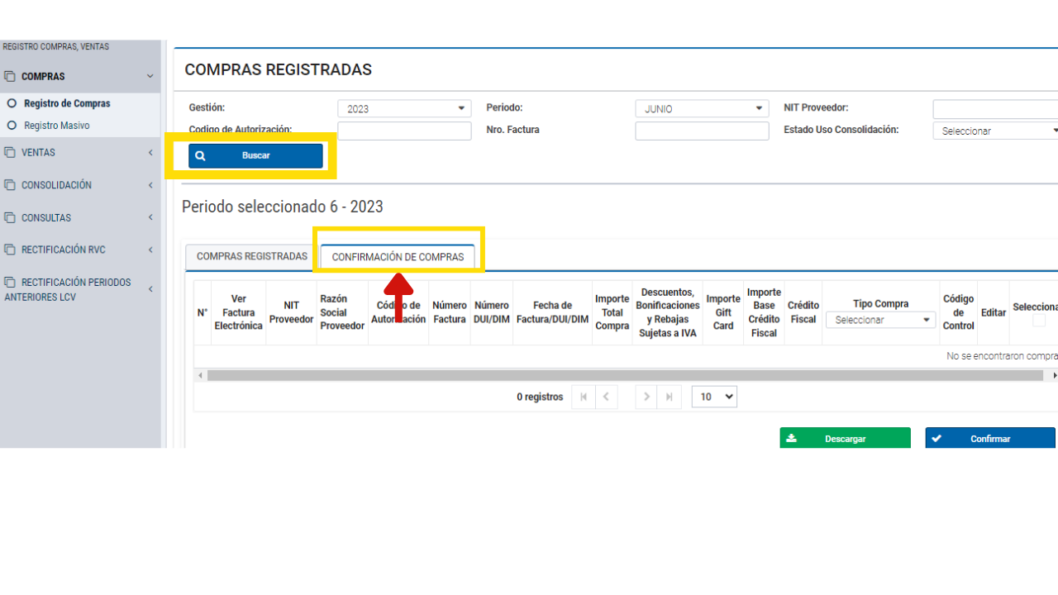Click the Descargar download button
The height and width of the screenshot is (595, 1058).
click(845, 439)
